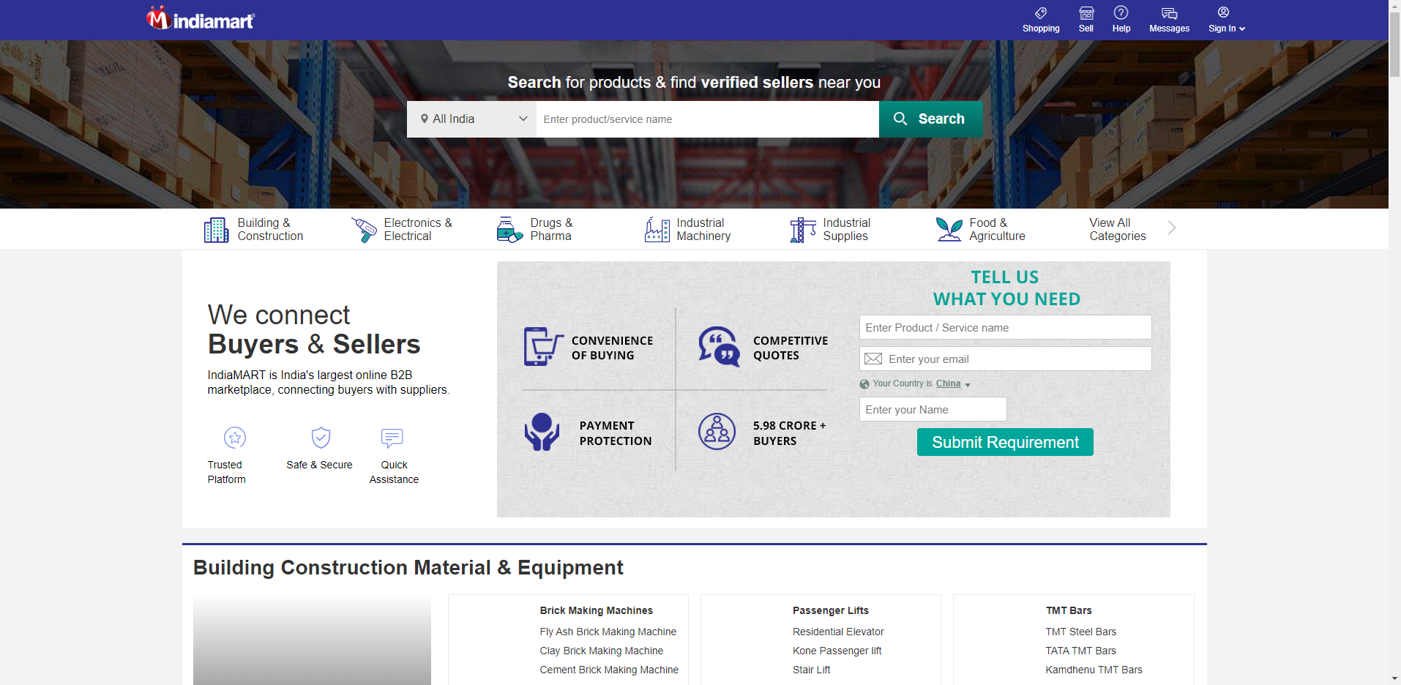Open the Kone Passenger lift link

coord(837,651)
